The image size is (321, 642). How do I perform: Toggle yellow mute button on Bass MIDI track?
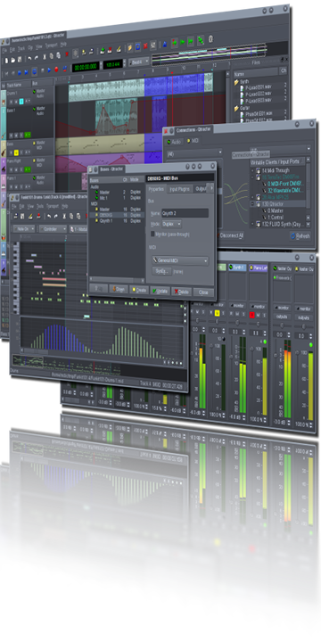(x=17, y=152)
